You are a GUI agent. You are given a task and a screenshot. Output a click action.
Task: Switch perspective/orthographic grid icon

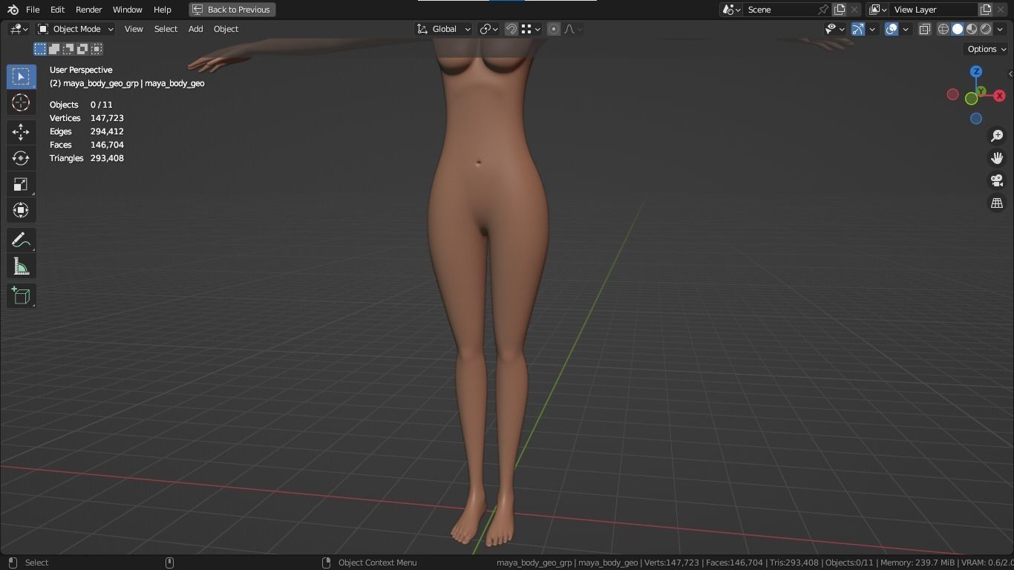[x=997, y=203]
